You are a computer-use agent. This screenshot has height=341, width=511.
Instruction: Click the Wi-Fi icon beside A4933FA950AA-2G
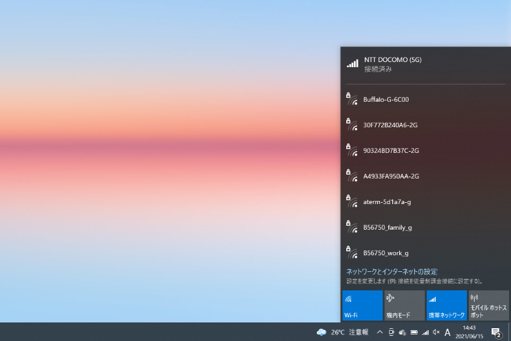[x=352, y=175]
